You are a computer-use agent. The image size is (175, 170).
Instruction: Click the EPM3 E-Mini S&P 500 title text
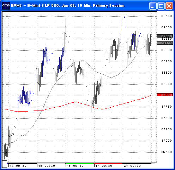[x=68, y=6]
